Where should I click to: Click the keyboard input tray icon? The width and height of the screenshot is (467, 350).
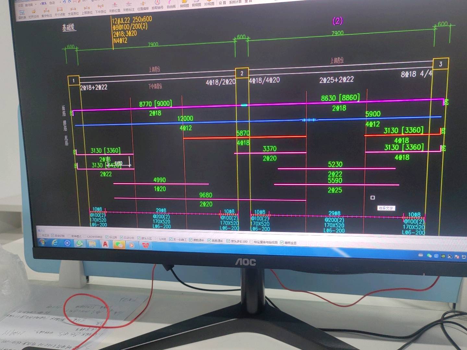coord(421,255)
